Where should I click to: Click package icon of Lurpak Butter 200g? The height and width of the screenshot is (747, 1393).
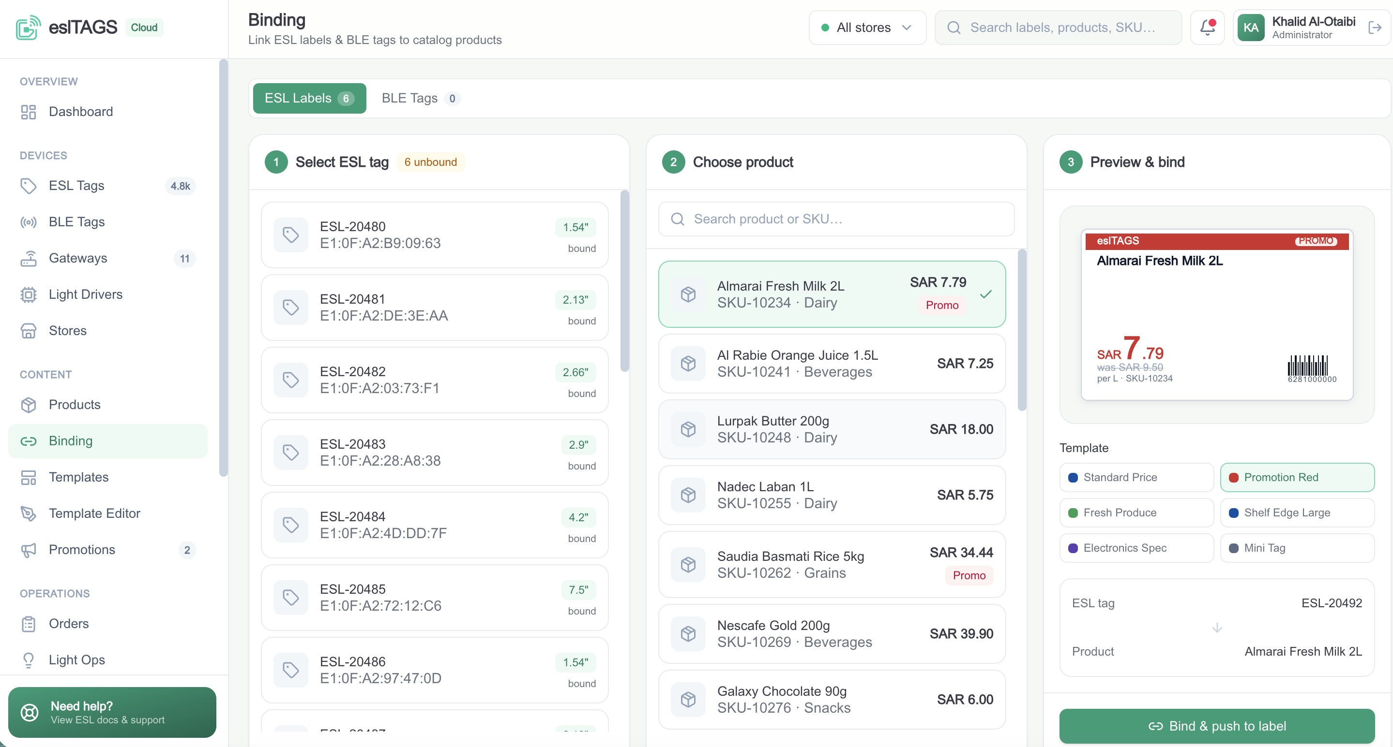point(688,429)
